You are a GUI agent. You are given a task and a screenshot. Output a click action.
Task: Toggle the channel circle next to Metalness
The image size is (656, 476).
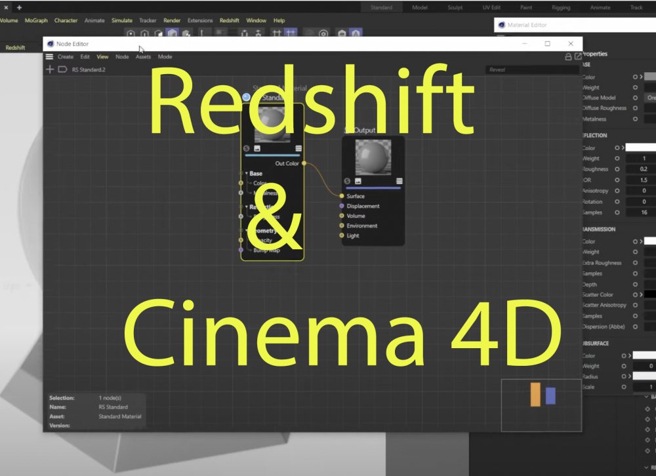coord(636,119)
